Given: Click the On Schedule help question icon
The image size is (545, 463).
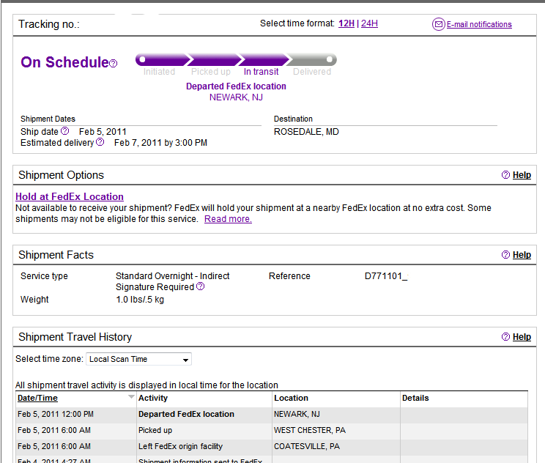Looking at the screenshot, I should [114, 63].
